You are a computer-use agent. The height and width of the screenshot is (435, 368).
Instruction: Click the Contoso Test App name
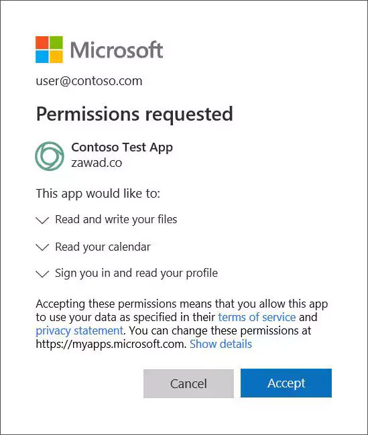(x=122, y=147)
